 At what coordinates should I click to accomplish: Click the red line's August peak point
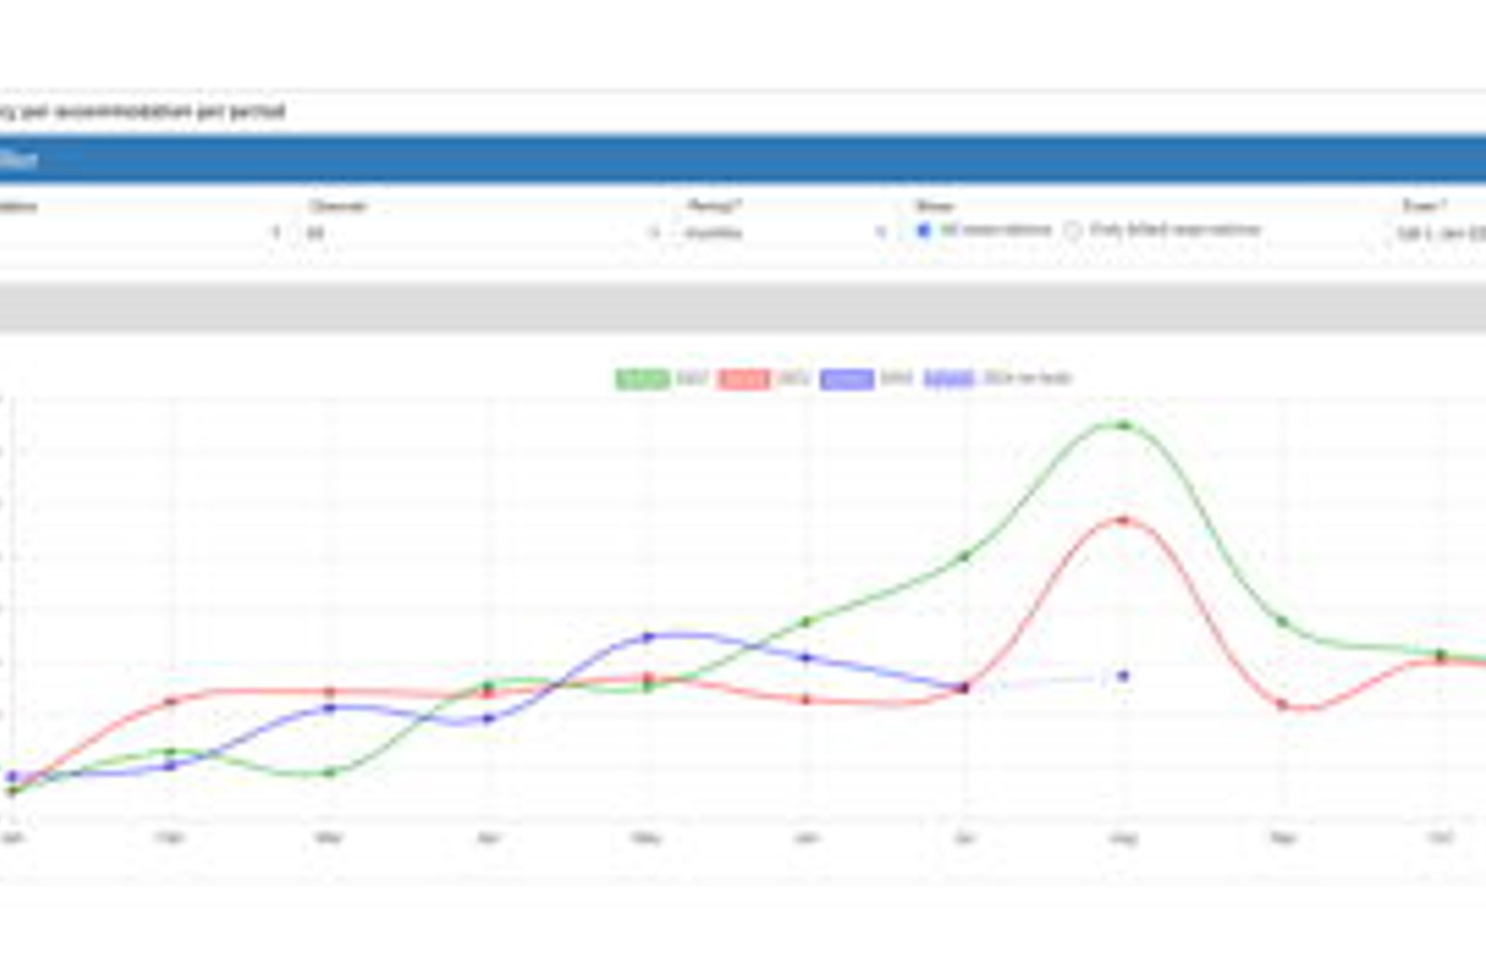(x=1123, y=521)
